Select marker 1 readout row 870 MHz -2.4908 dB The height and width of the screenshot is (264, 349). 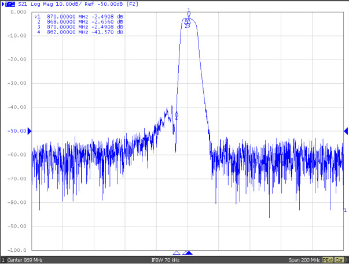(79, 16)
